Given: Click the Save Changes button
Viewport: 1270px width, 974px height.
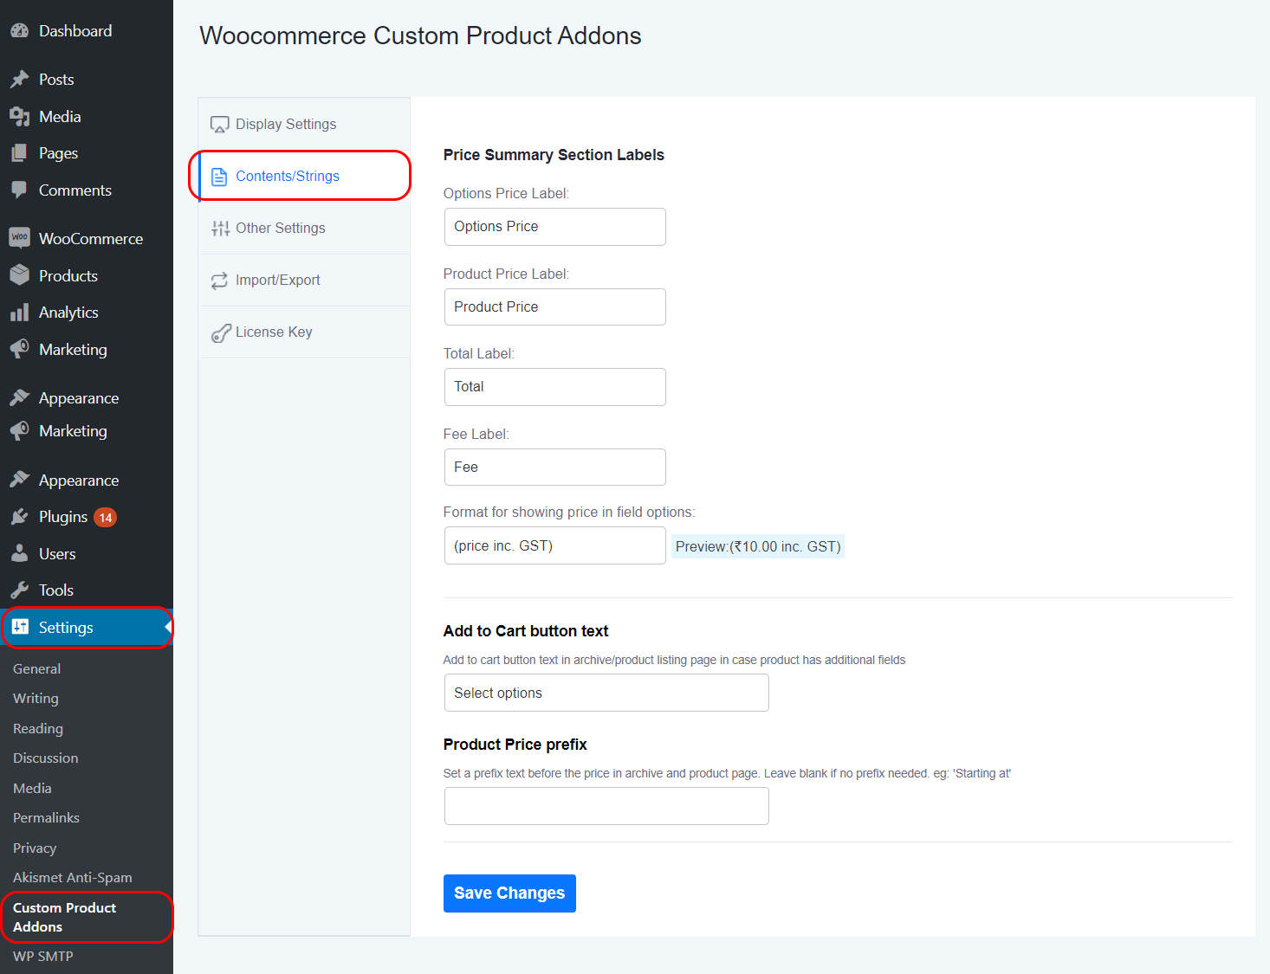Looking at the screenshot, I should (x=509, y=893).
